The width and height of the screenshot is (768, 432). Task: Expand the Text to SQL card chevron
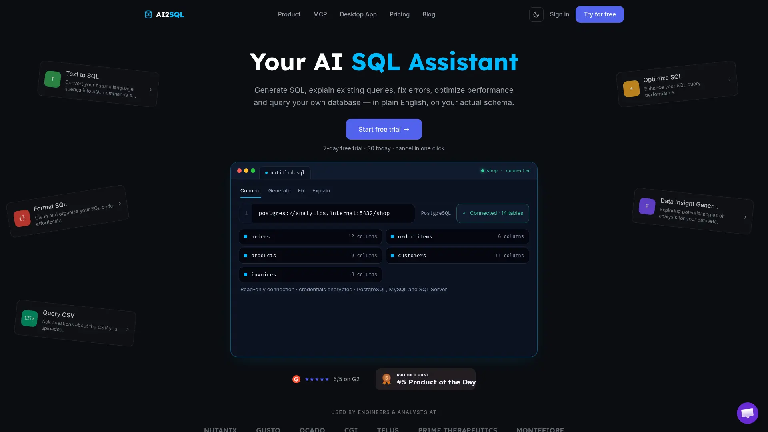click(x=151, y=90)
